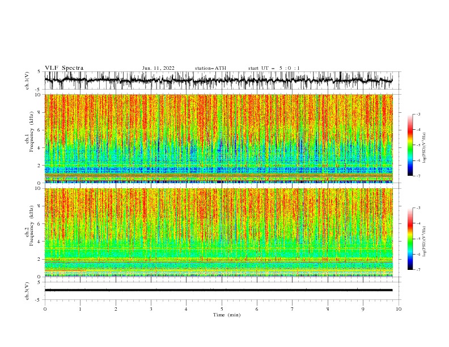Select the date "Jun. 11, 2022"
449x347 pixels.
(x=158, y=68)
